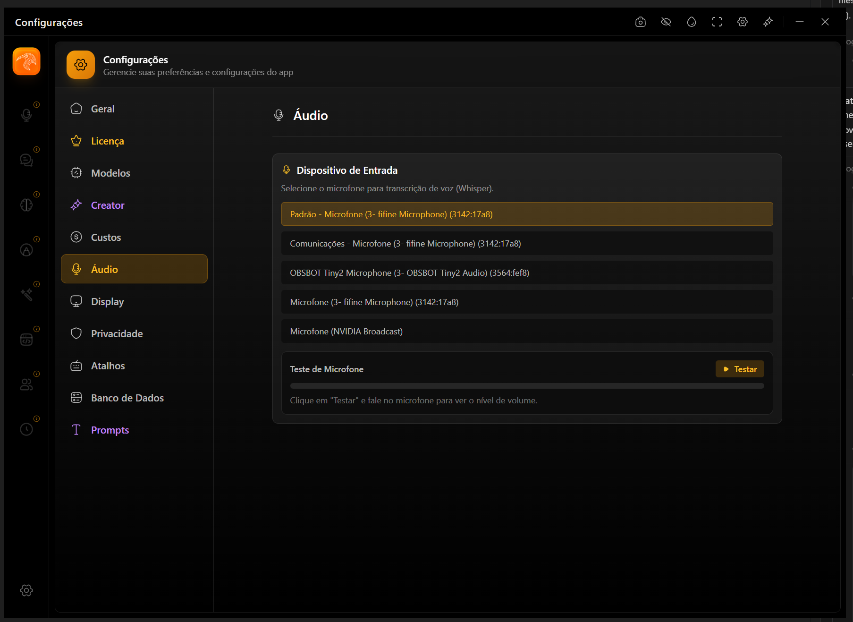This screenshot has height=622, width=853.
Task: Go to the Modelos settings section
Action: coord(134,173)
